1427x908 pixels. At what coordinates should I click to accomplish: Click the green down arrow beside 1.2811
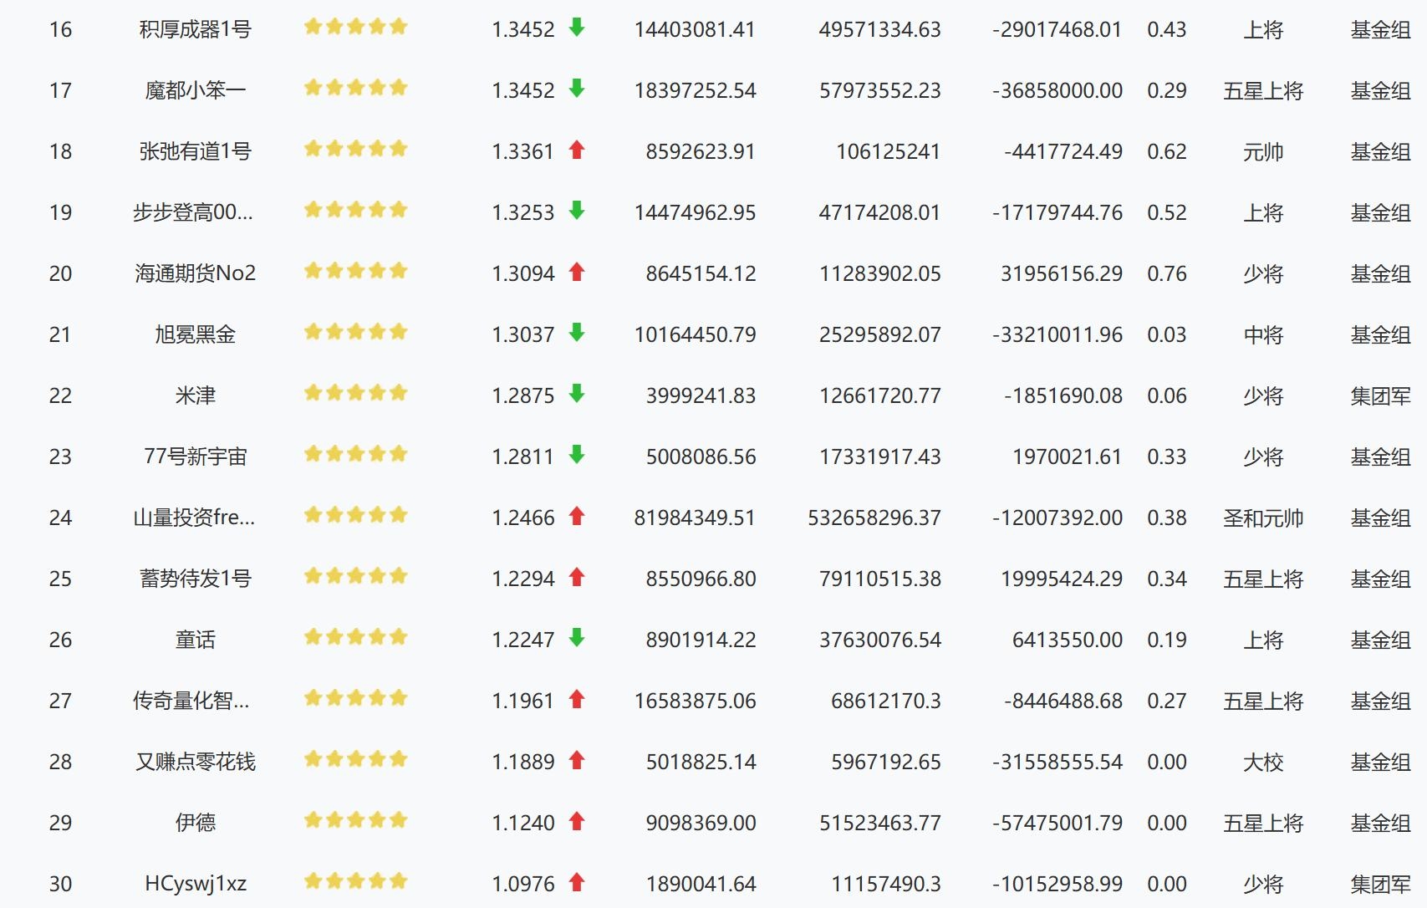pos(576,455)
